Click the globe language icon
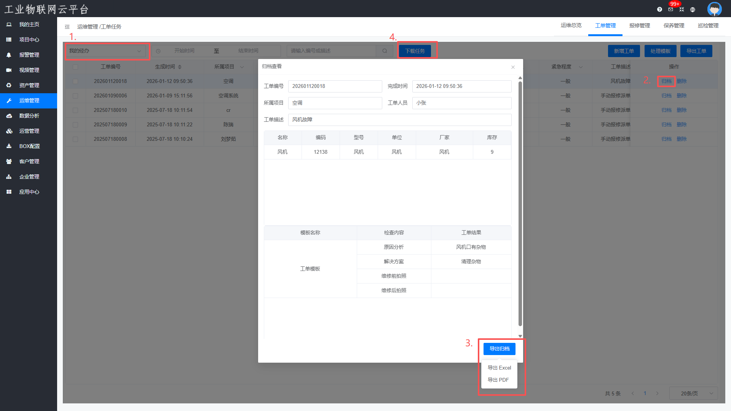 [x=693, y=10]
